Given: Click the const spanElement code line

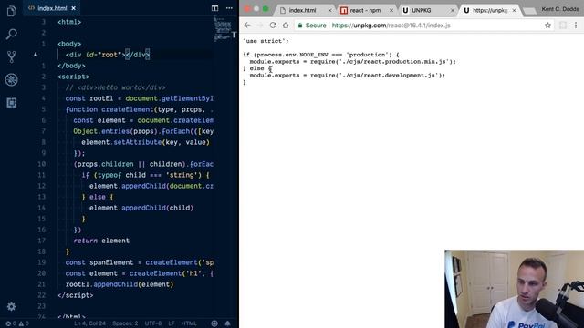Looking at the screenshot, I should point(140,262).
